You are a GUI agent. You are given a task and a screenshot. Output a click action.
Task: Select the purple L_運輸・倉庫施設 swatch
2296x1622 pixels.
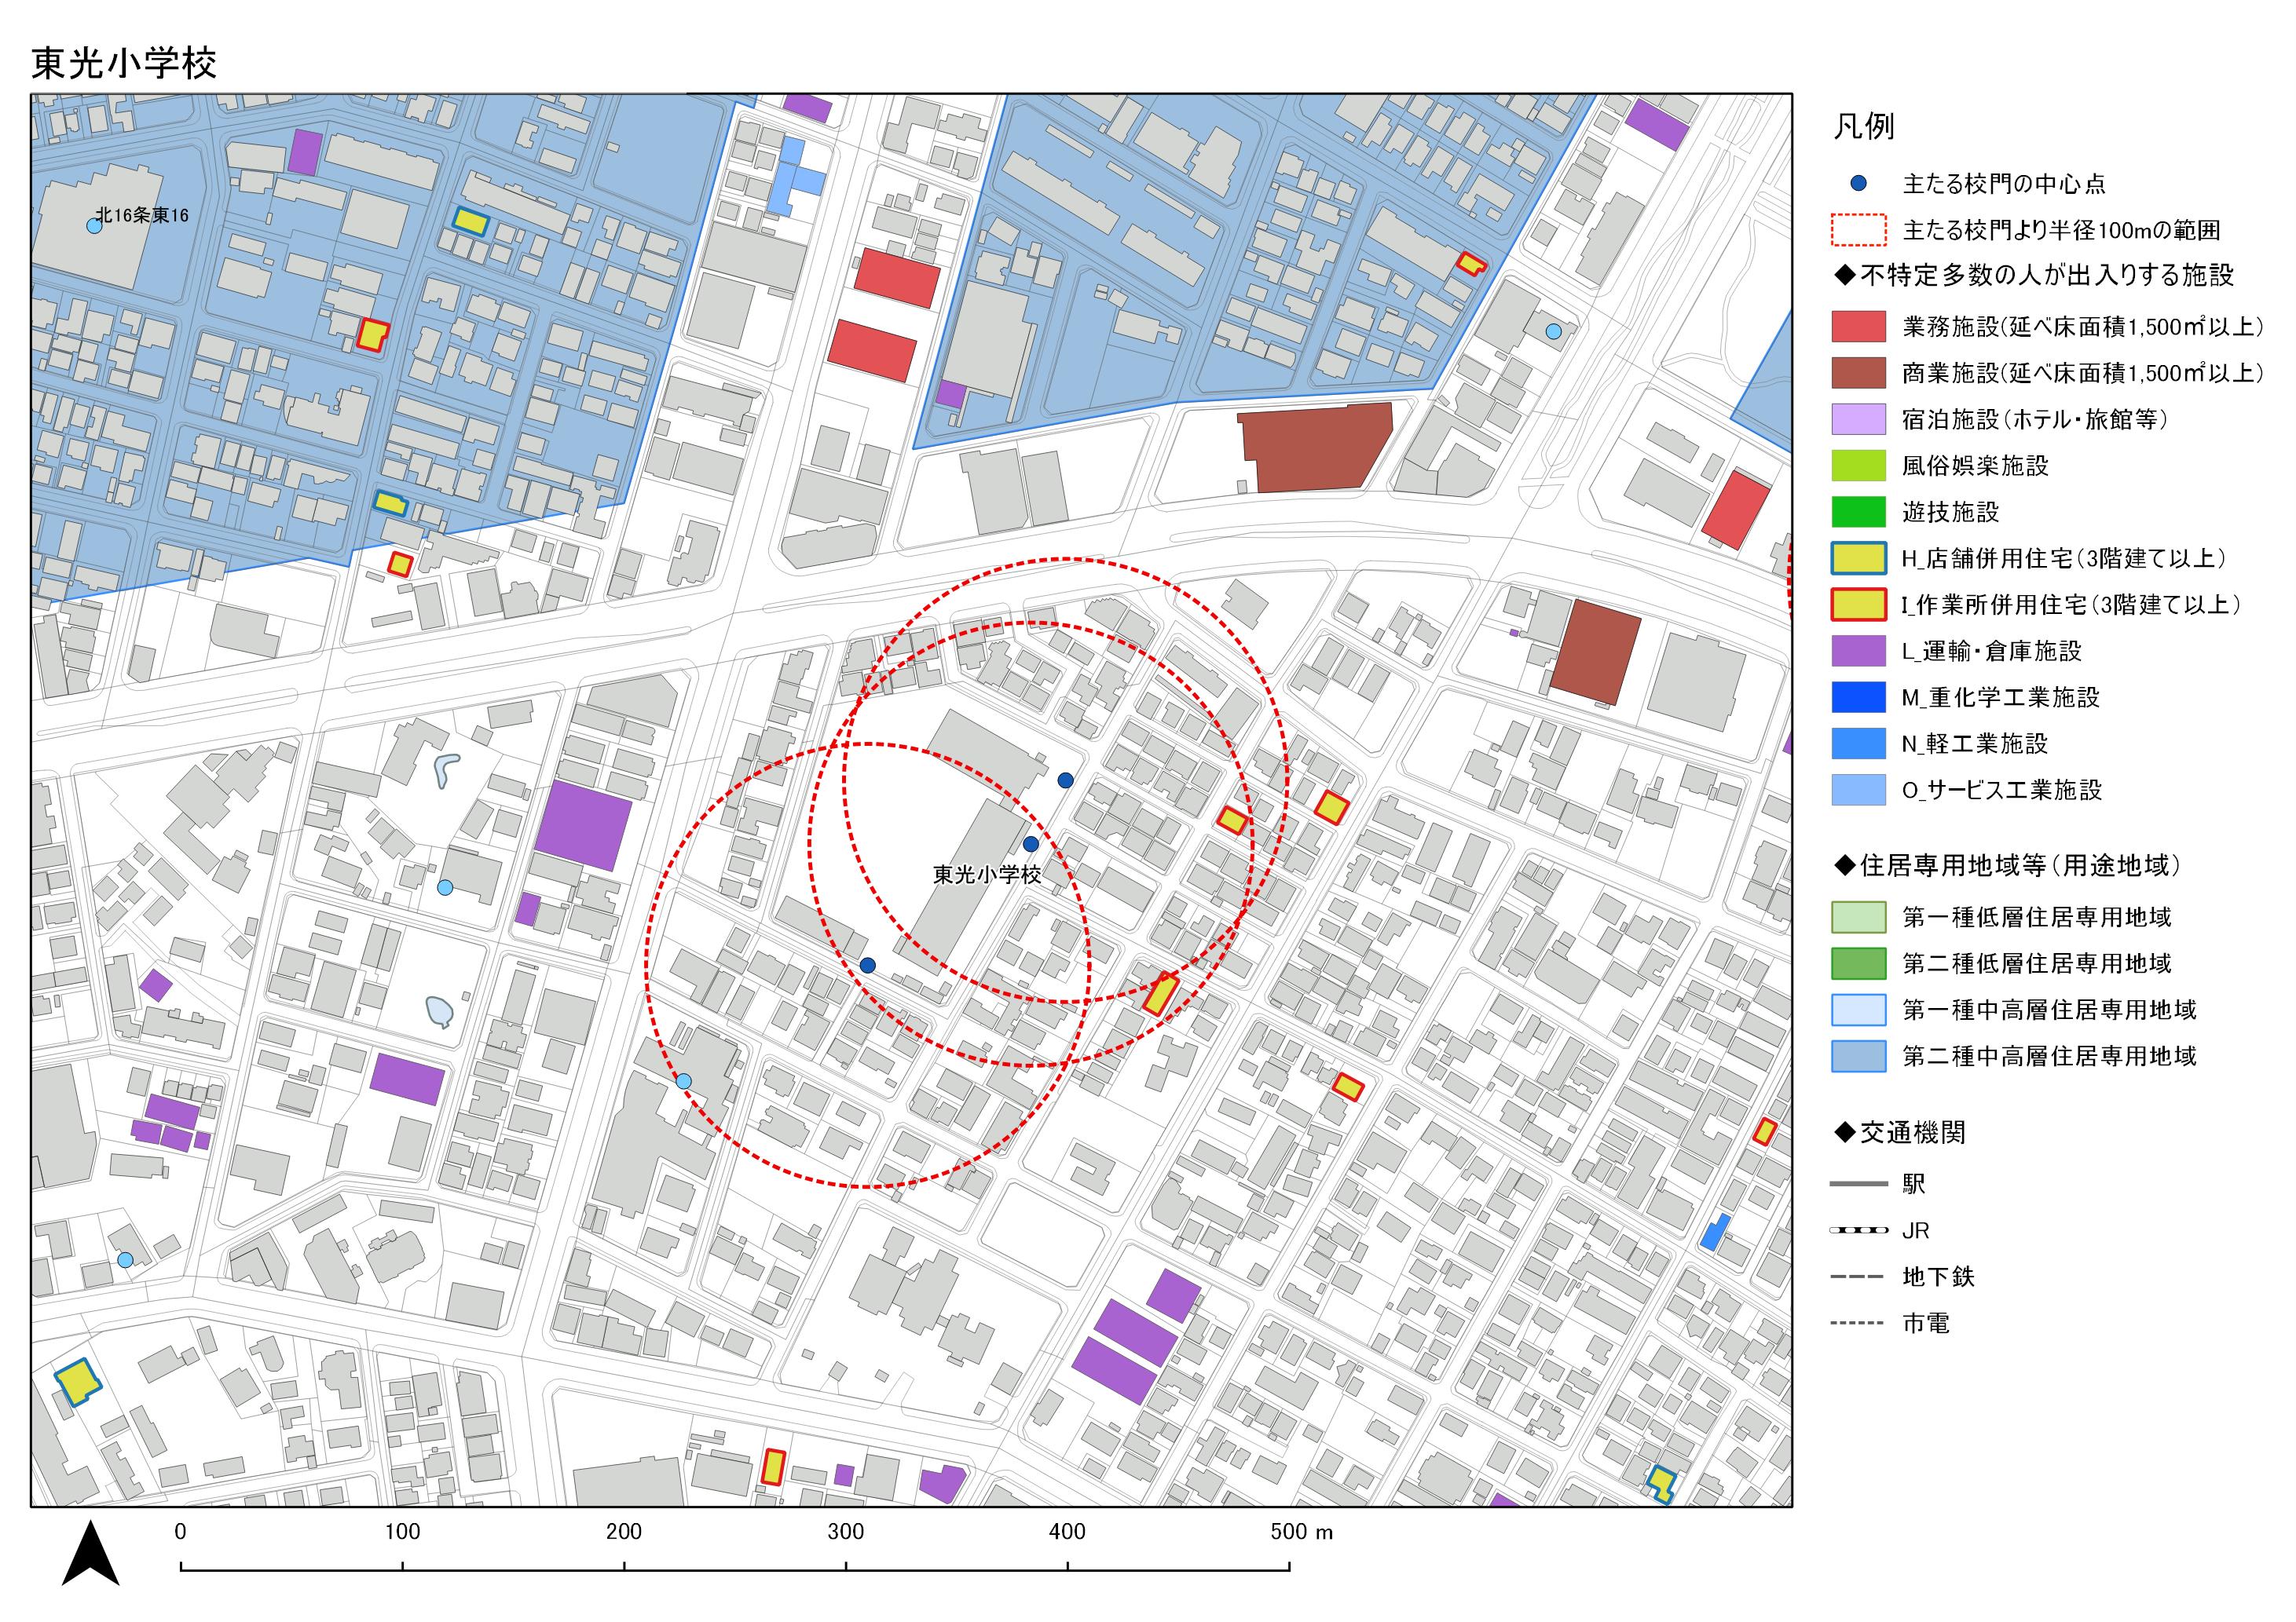1858,651
